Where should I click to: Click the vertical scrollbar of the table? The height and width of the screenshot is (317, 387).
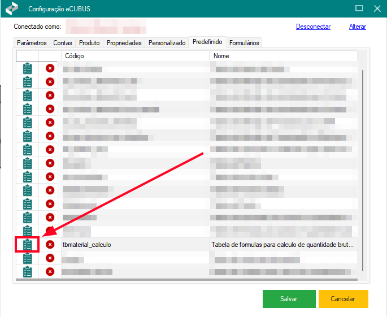pyautogui.click(x=362, y=170)
